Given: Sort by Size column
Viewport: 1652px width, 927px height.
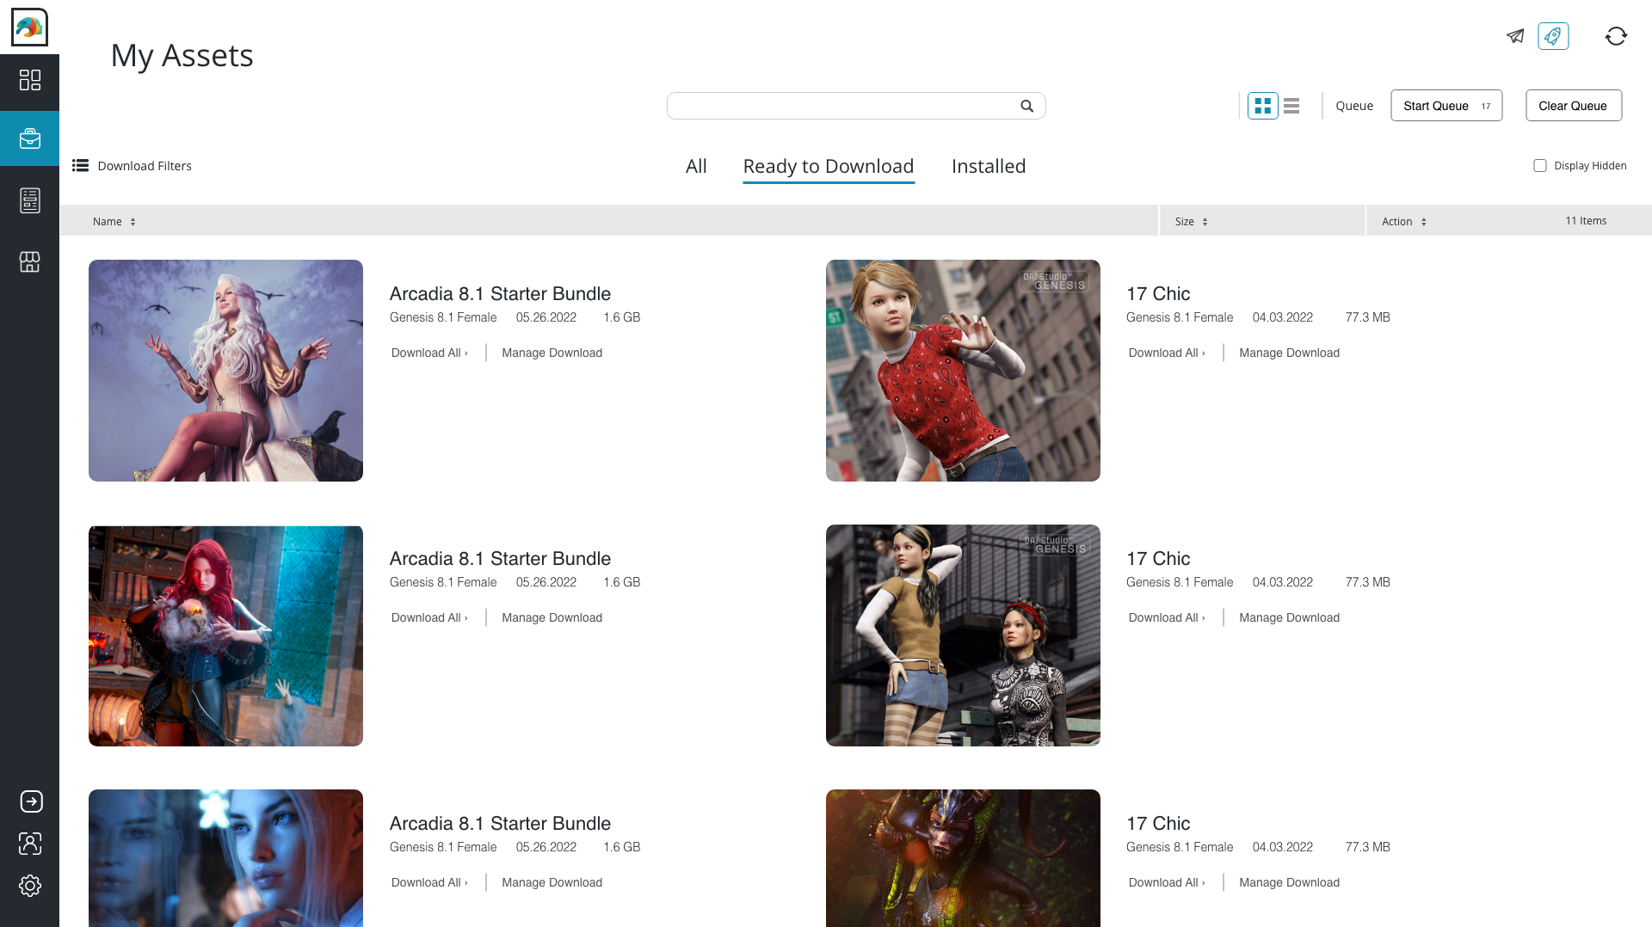Looking at the screenshot, I should tap(1192, 222).
